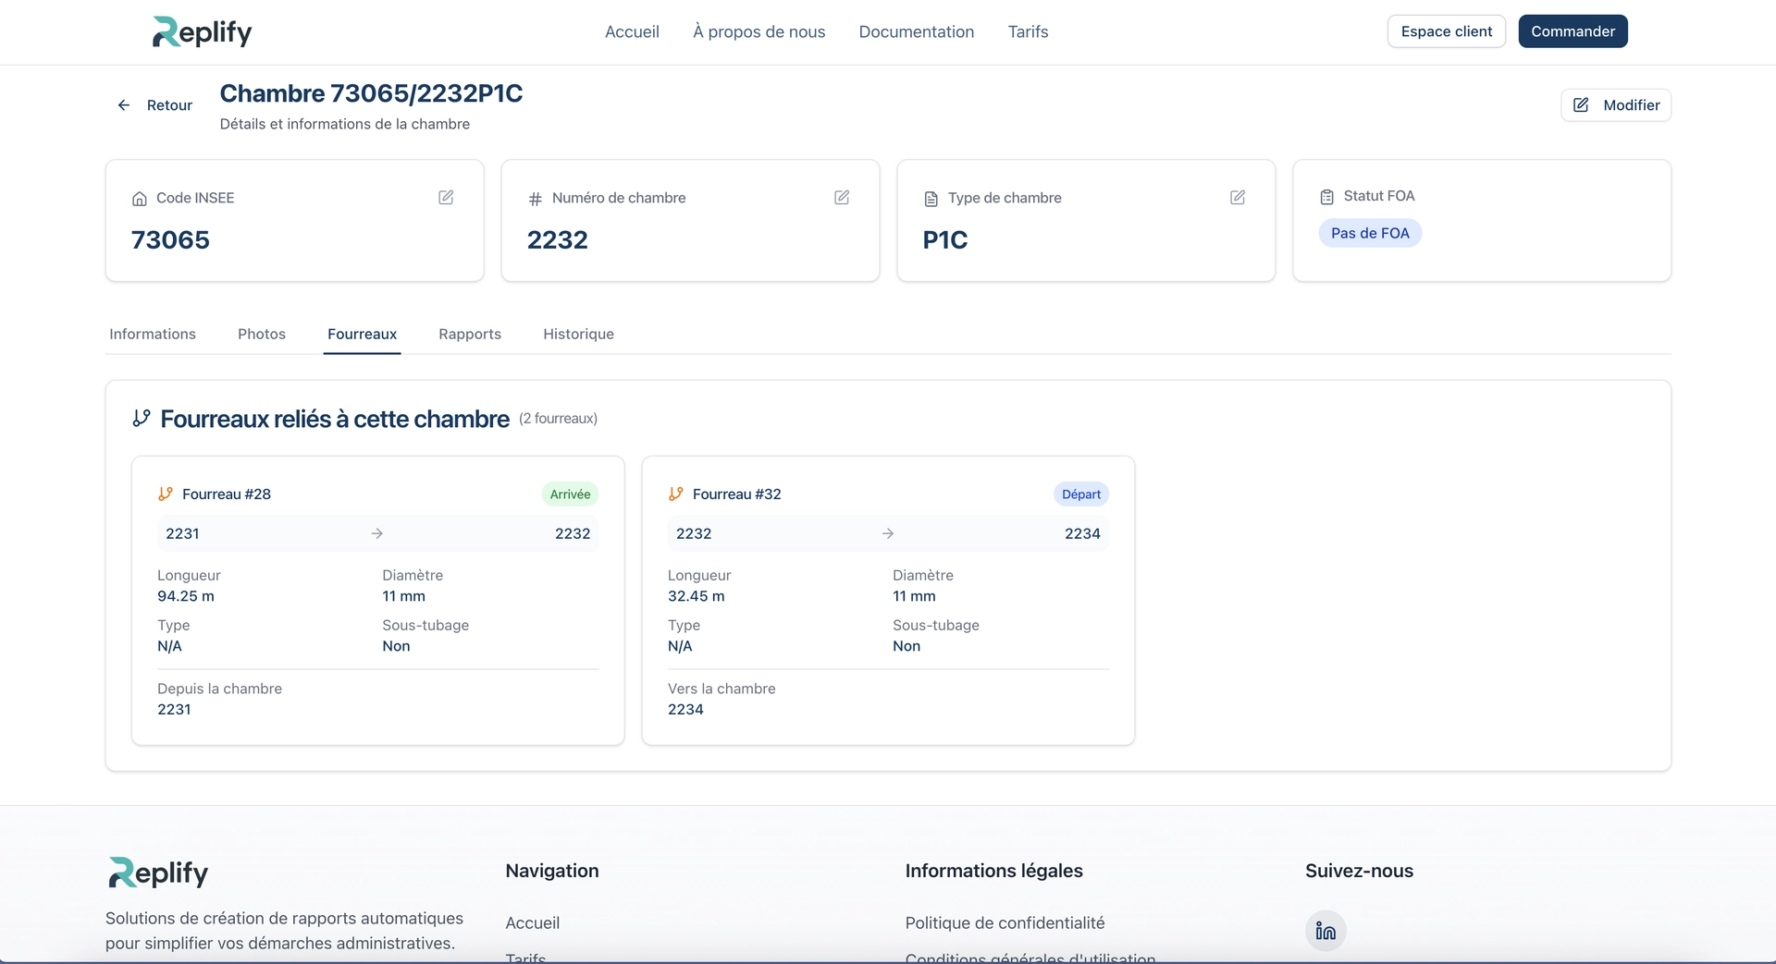The width and height of the screenshot is (1776, 964).
Task: Open Espace client
Action: click(x=1446, y=31)
